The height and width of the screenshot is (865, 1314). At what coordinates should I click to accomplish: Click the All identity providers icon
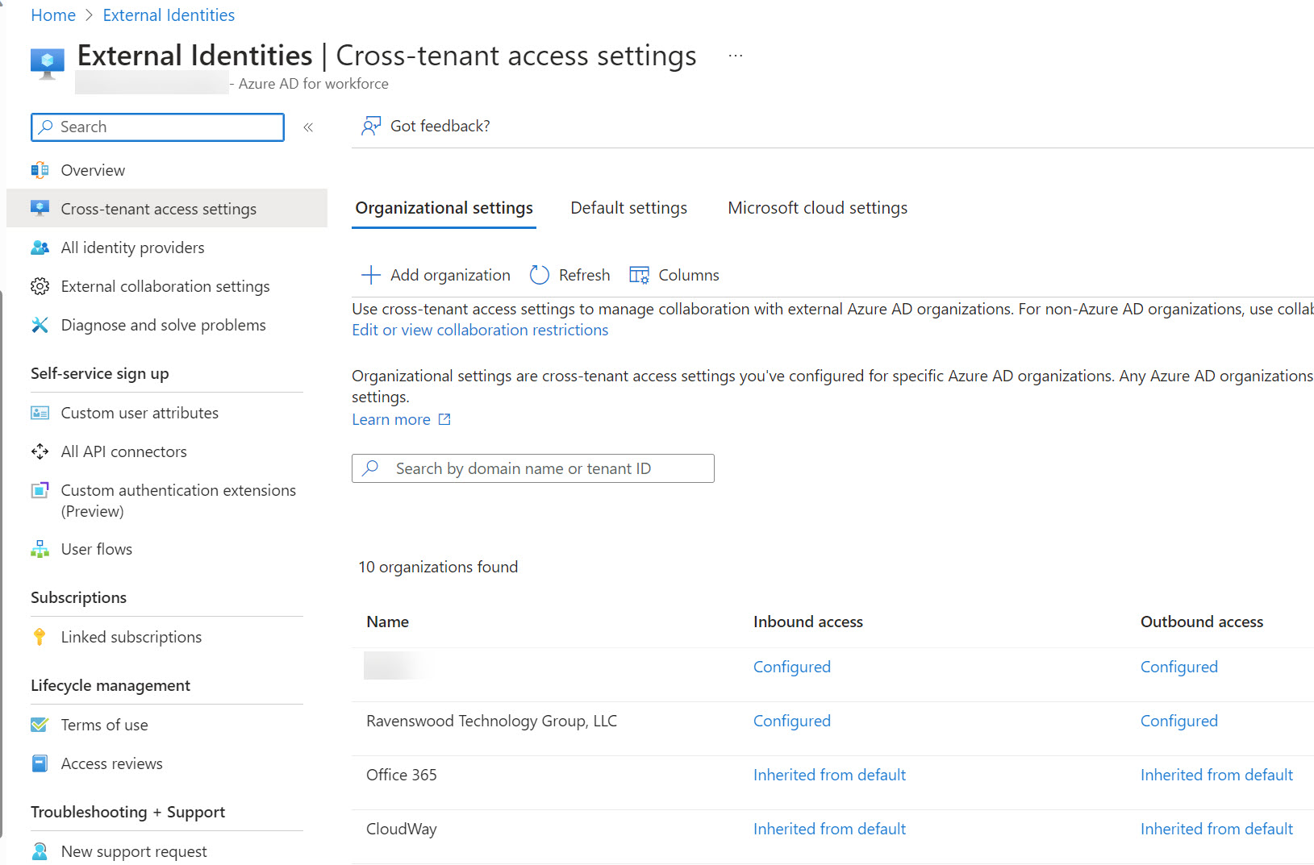coord(40,247)
